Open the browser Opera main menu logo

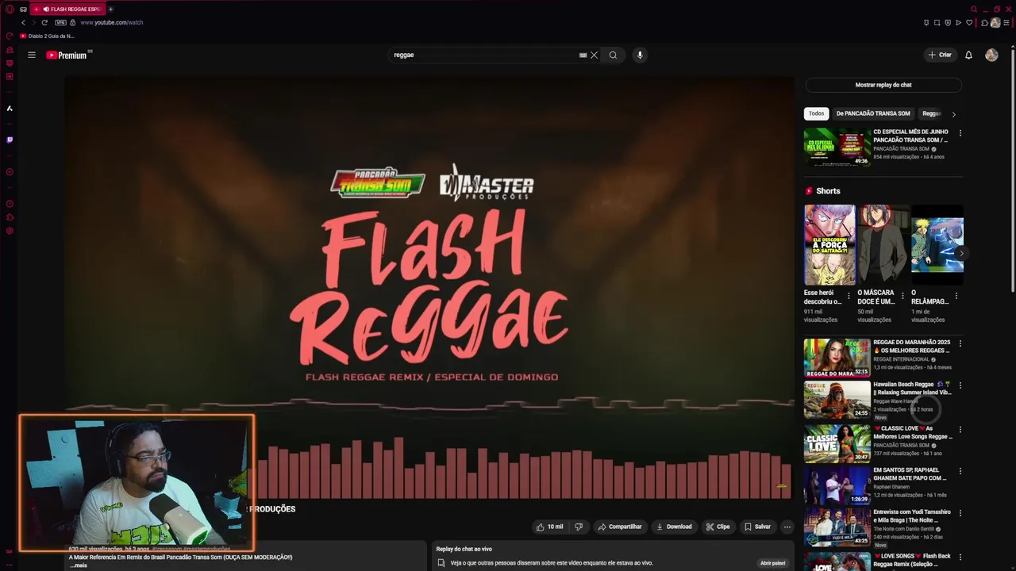pyautogui.click(x=10, y=9)
